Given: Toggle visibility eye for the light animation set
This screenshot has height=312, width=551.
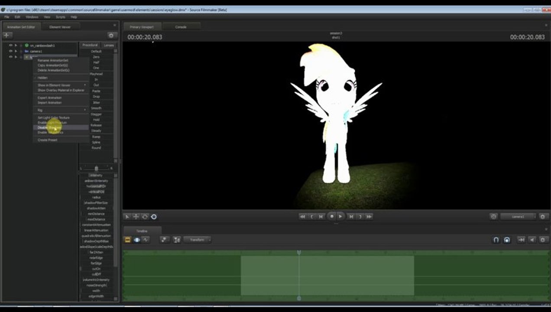Looking at the screenshot, I should coord(10,57).
